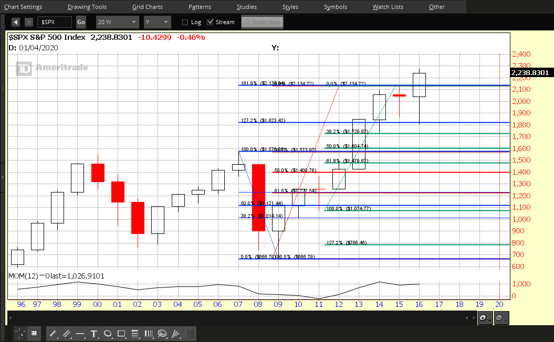Open the Y frequency dropdown
Viewport: 554px width, 342px height.
157,22
